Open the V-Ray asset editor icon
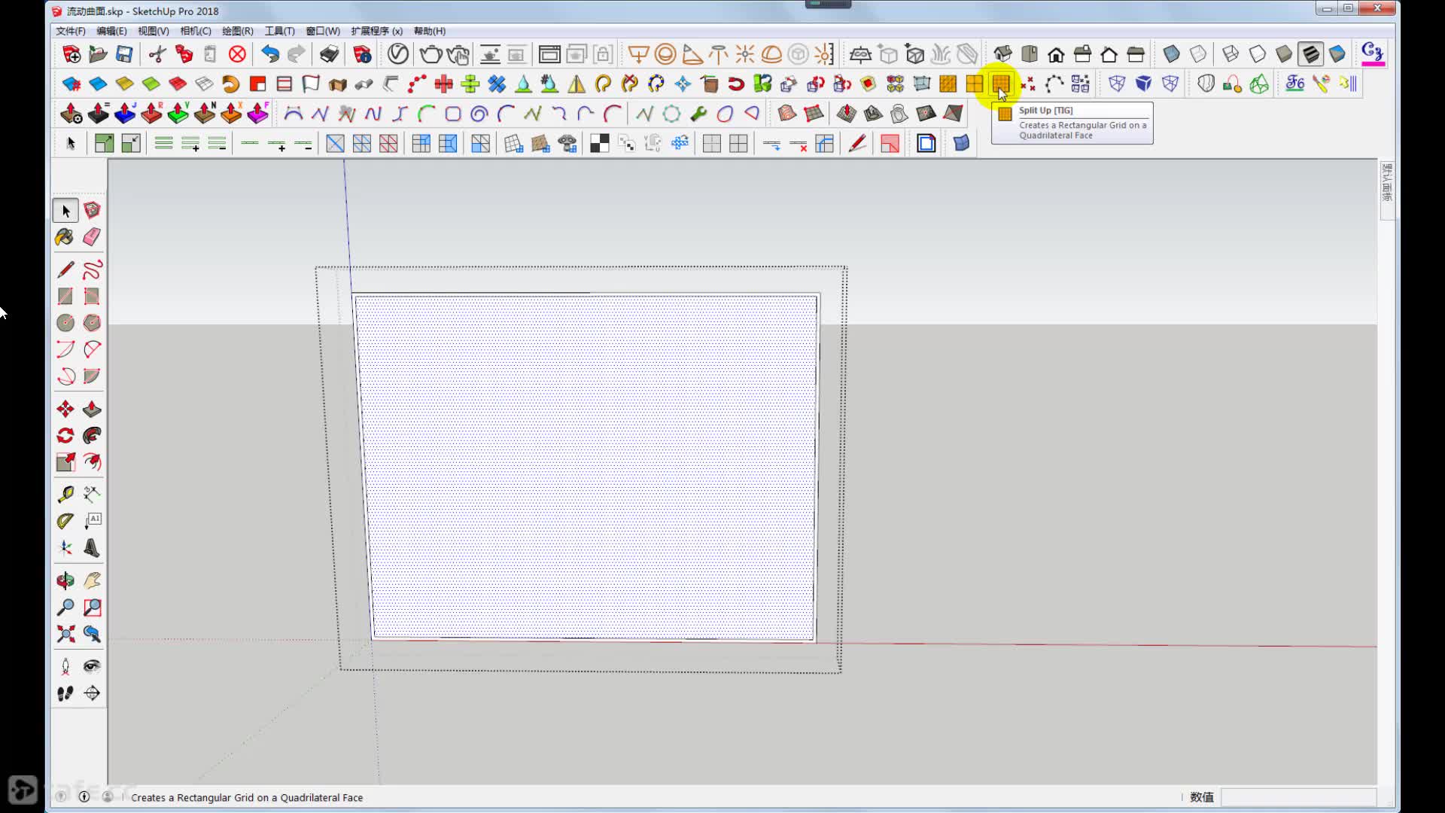This screenshot has height=813, width=1445. click(398, 54)
